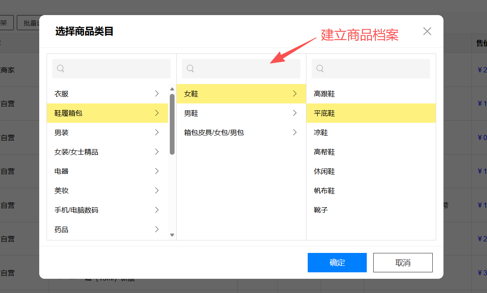
Task: Close the 选择商品类目 dialog with X icon
Action: [x=427, y=31]
